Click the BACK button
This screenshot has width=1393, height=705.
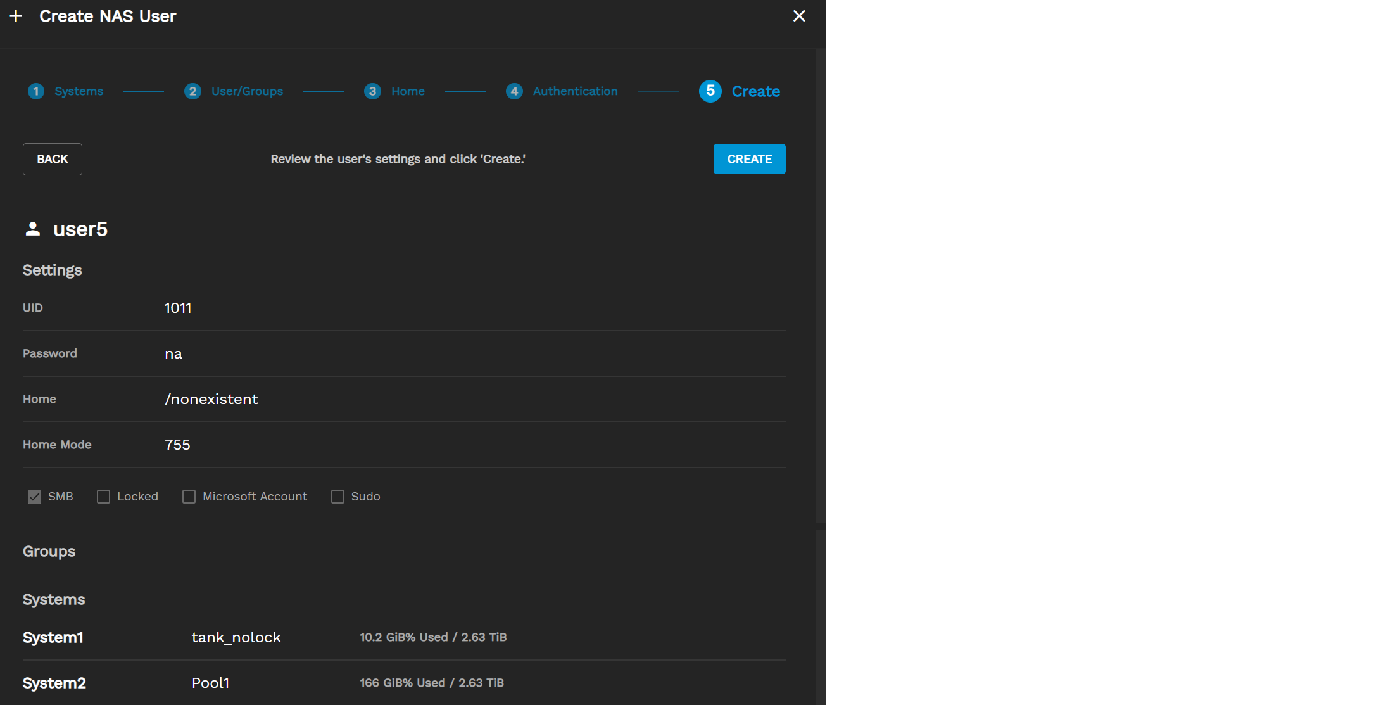[53, 159]
